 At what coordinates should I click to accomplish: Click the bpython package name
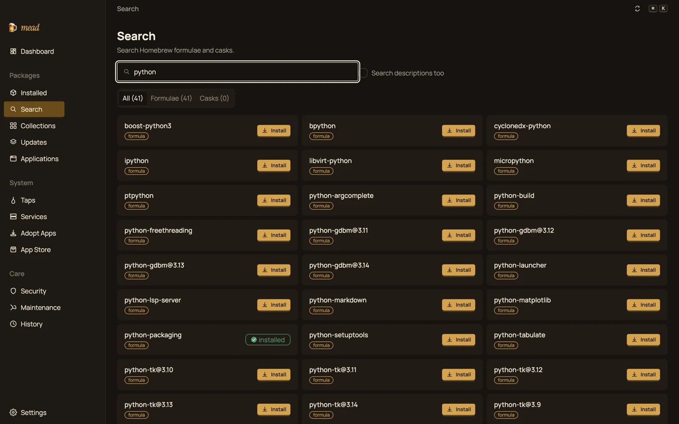point(322,126)
